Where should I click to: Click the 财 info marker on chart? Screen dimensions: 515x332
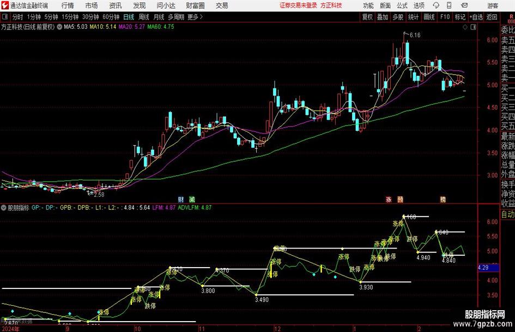point(181,200)
